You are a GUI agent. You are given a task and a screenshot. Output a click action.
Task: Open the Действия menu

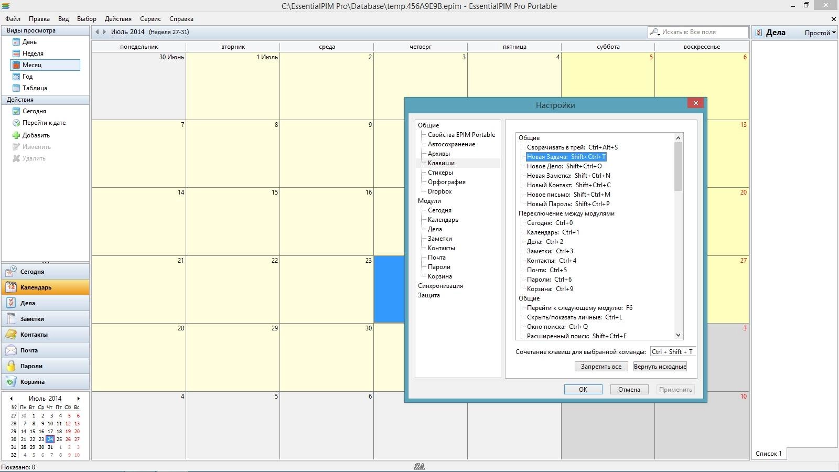[118, 19]
